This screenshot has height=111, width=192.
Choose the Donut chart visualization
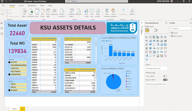(162, 44)
